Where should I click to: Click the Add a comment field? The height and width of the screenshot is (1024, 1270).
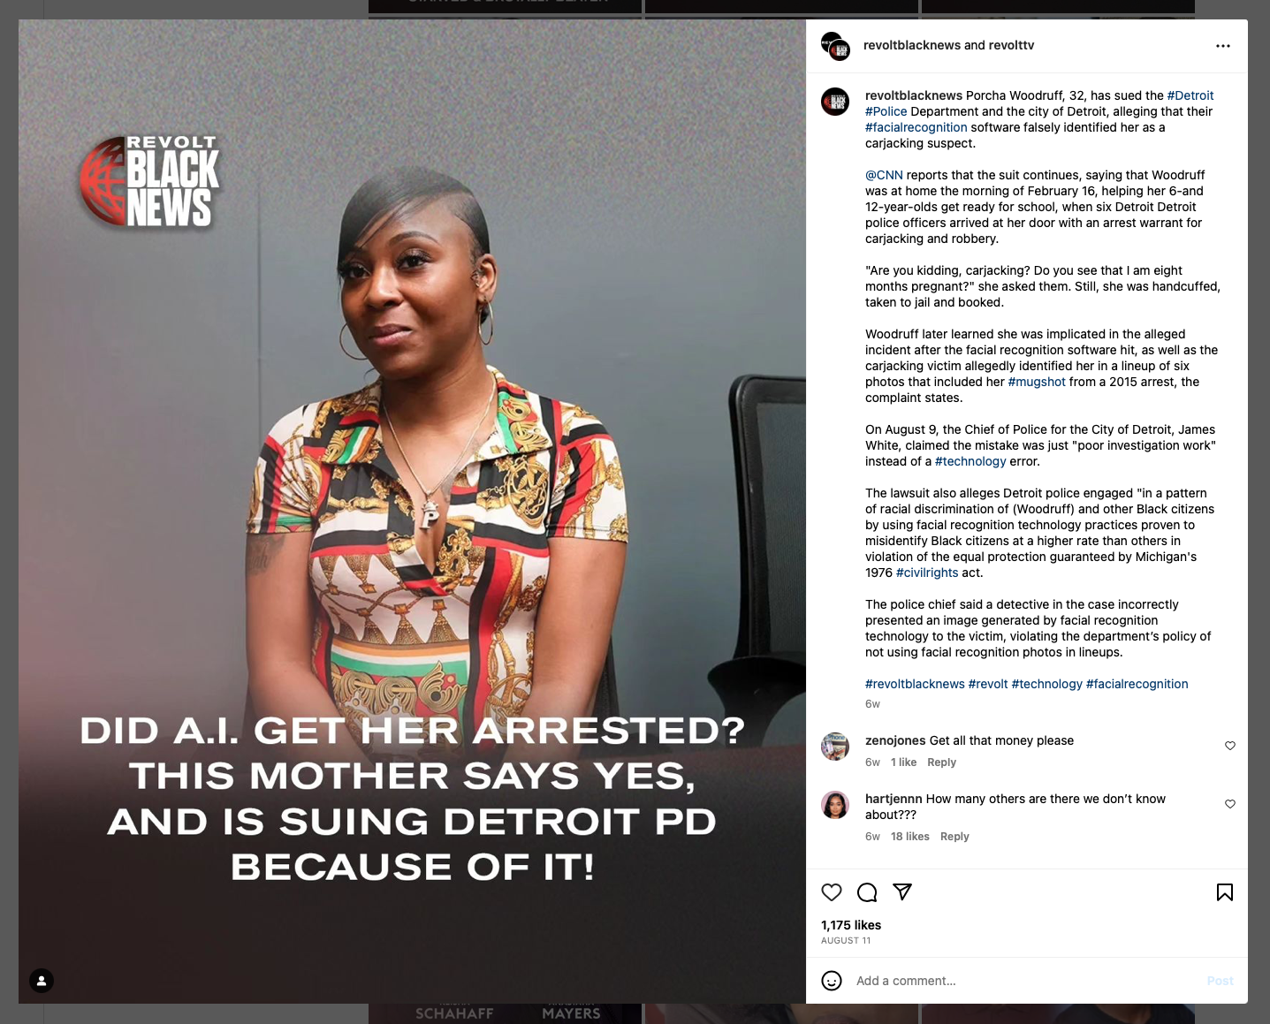[1025, 981]
